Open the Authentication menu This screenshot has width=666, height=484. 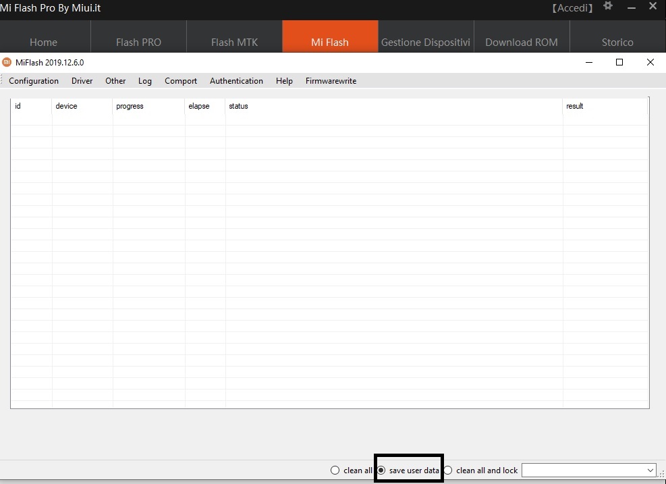(x=236, y=81)
